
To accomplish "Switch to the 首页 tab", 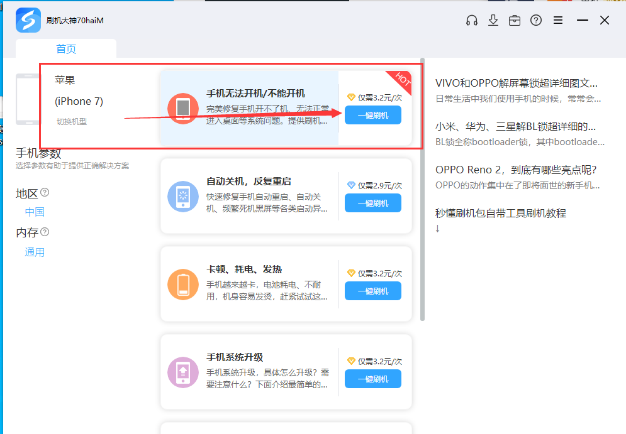I will [66, 48].
